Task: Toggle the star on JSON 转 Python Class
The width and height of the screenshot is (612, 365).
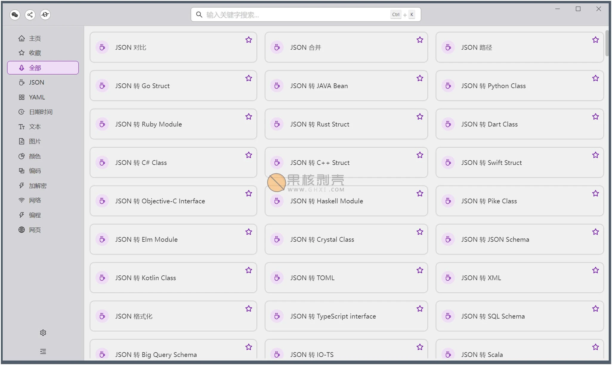Action: click(x=595, y=78)
